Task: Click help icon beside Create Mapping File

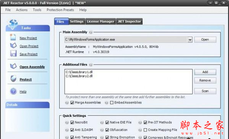Action: [x=140, y=130]
